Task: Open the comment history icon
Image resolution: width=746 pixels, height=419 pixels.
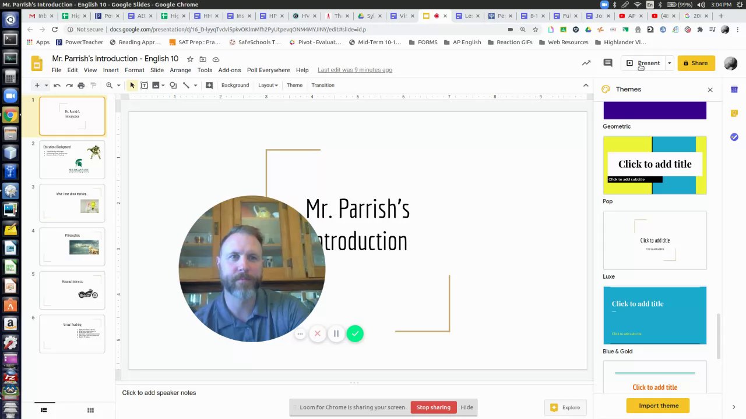Action: 608,63
